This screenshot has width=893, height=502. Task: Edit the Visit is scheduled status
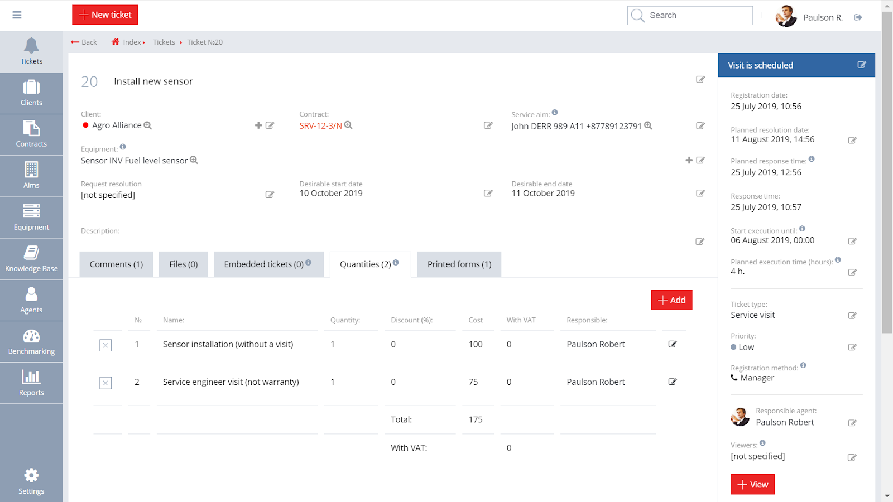(862, 65)
